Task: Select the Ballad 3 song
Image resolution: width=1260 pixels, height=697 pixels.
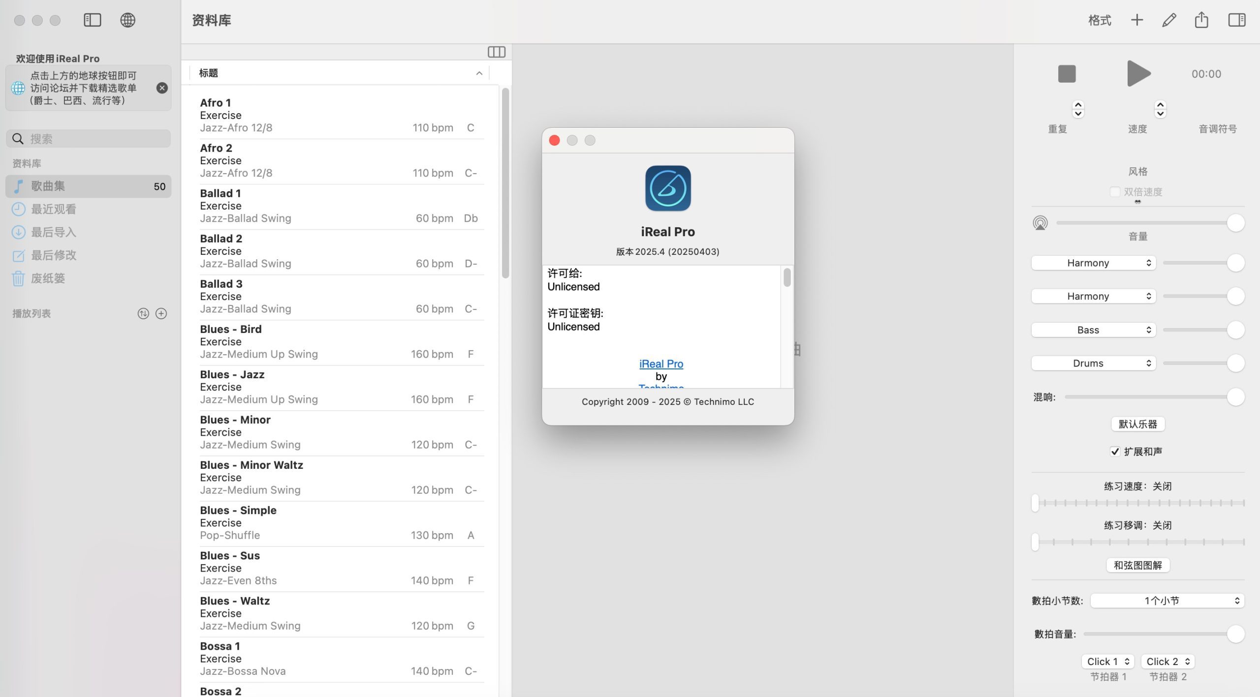Action: [x=342, y=297]
